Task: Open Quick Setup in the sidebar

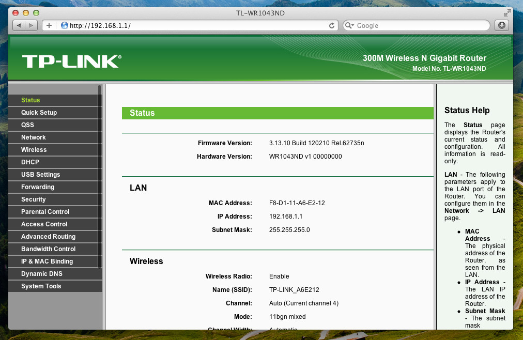Action: [x=55, y=112]
